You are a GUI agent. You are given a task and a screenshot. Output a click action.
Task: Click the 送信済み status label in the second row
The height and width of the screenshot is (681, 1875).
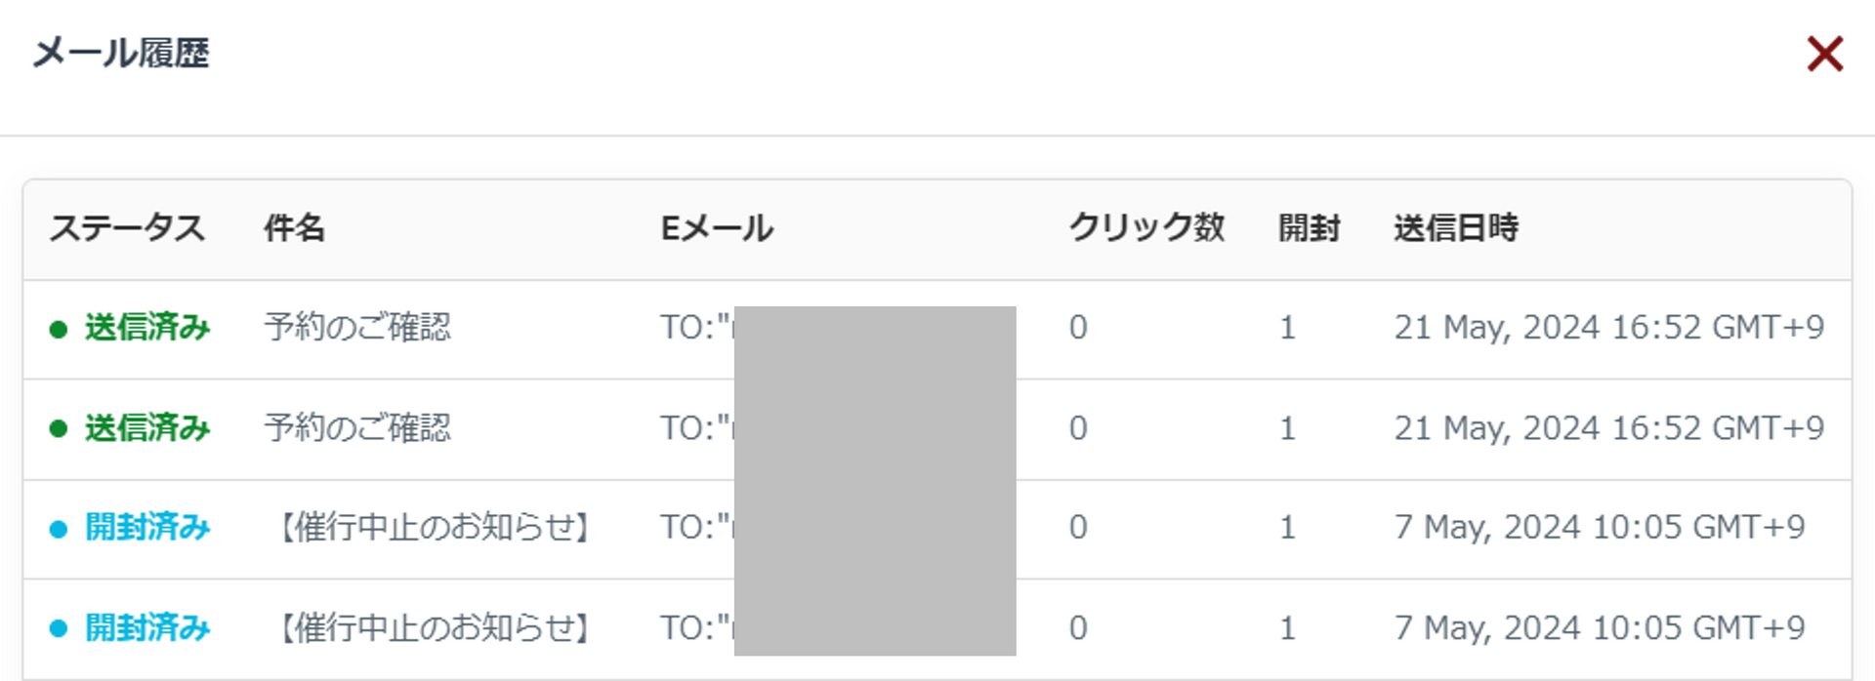click(147, 428)
